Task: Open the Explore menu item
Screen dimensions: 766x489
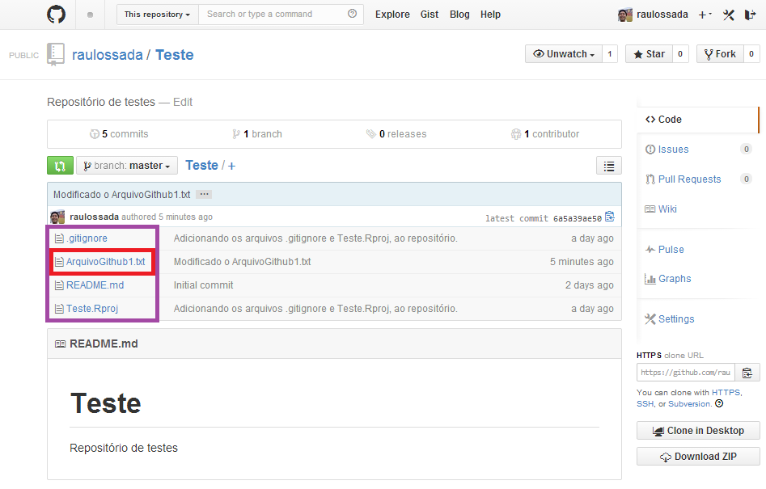Action: point(392,15)
